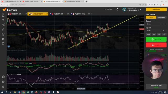Viewport: 168px width, 94px height.
Task: Select the ruler drawing tool sidebar icon
Action: [x=3, y=30]
